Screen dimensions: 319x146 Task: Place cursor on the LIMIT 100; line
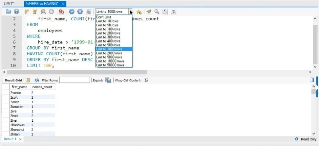[40, 66]
